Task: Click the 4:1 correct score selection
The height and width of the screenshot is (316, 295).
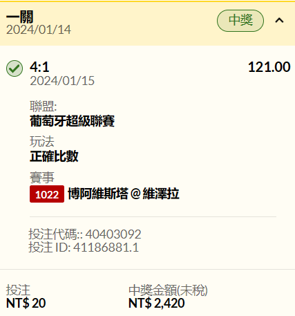Action: pyautogui.click(x=39, y=67)
